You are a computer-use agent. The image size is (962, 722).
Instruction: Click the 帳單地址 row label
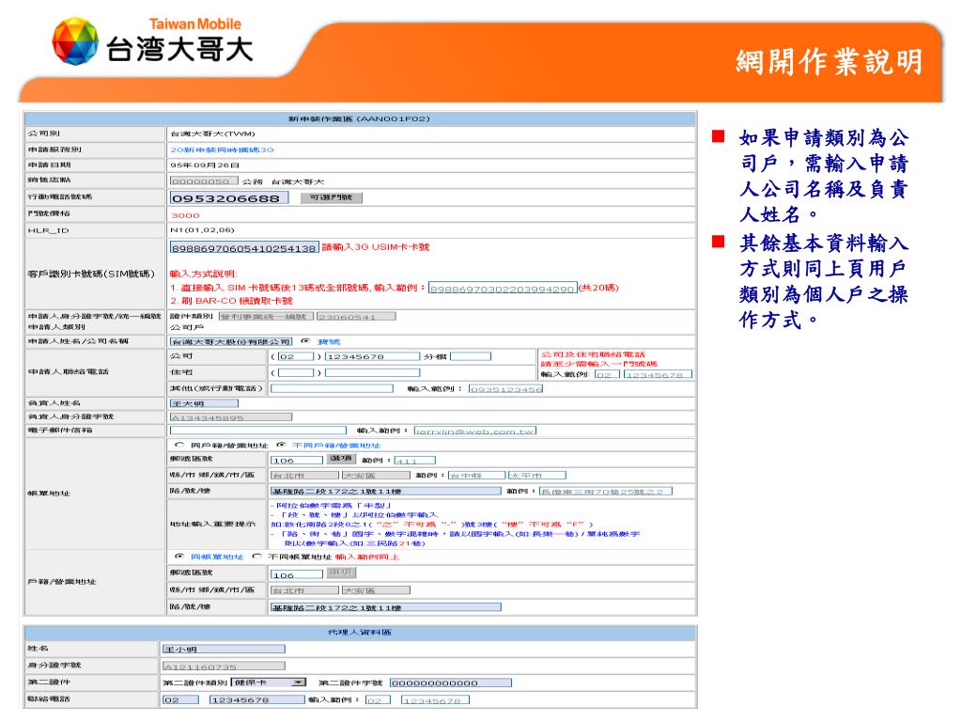(49, 493)
